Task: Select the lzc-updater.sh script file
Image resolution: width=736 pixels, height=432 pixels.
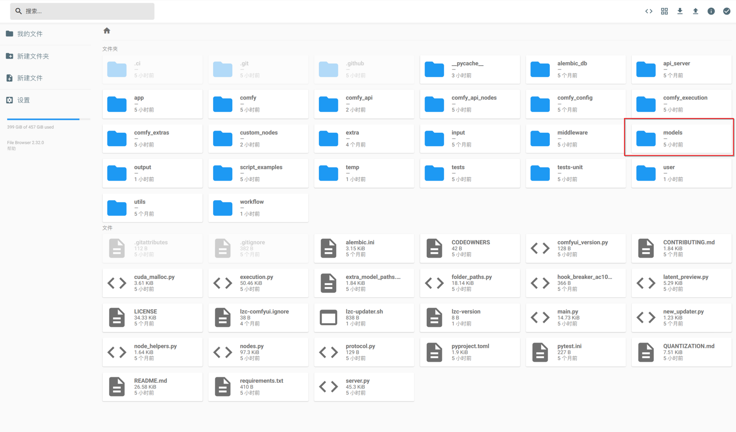Action: (364, 317)
